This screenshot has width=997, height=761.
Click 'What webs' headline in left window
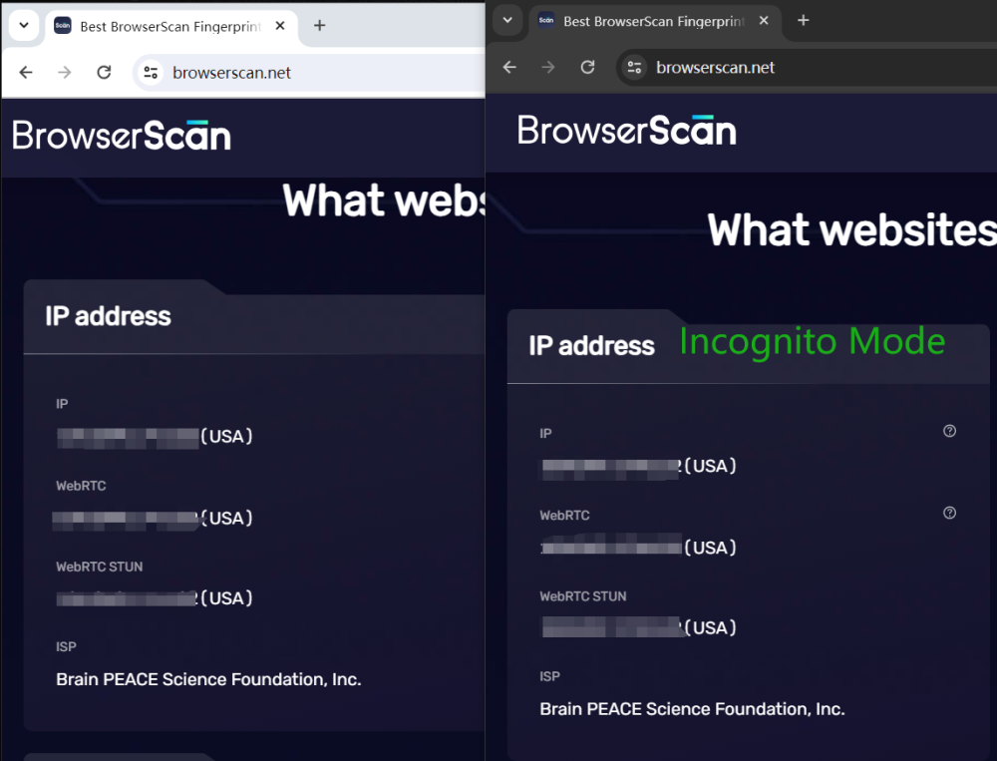coord(384,201)
